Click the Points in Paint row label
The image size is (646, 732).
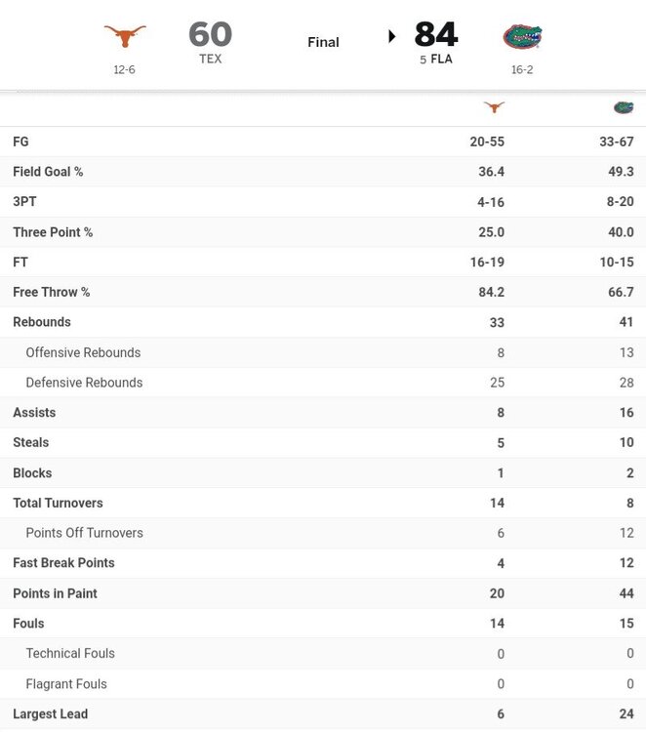pos(55,593)
